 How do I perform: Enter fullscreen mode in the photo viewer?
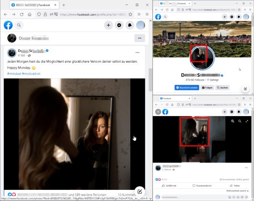[x=247, y=121]
